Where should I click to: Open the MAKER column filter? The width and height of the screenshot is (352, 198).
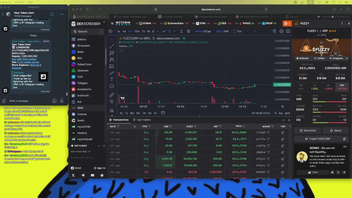click(x=272, y=127)
